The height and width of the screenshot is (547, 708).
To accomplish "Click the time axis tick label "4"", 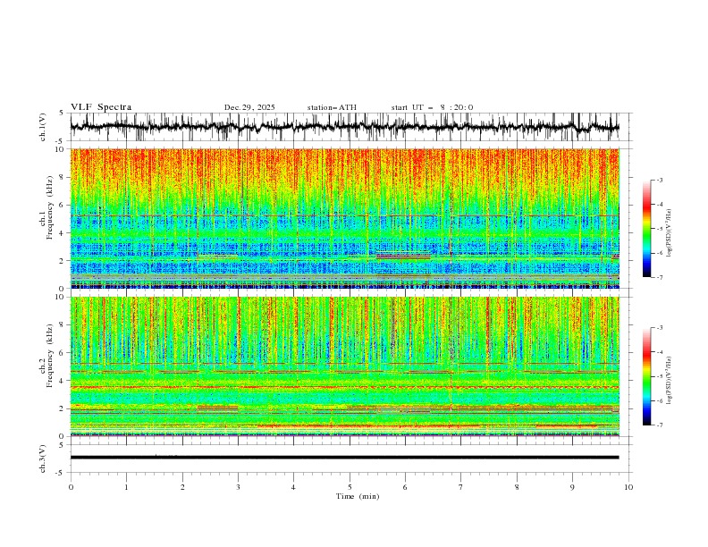I will 293,487.
